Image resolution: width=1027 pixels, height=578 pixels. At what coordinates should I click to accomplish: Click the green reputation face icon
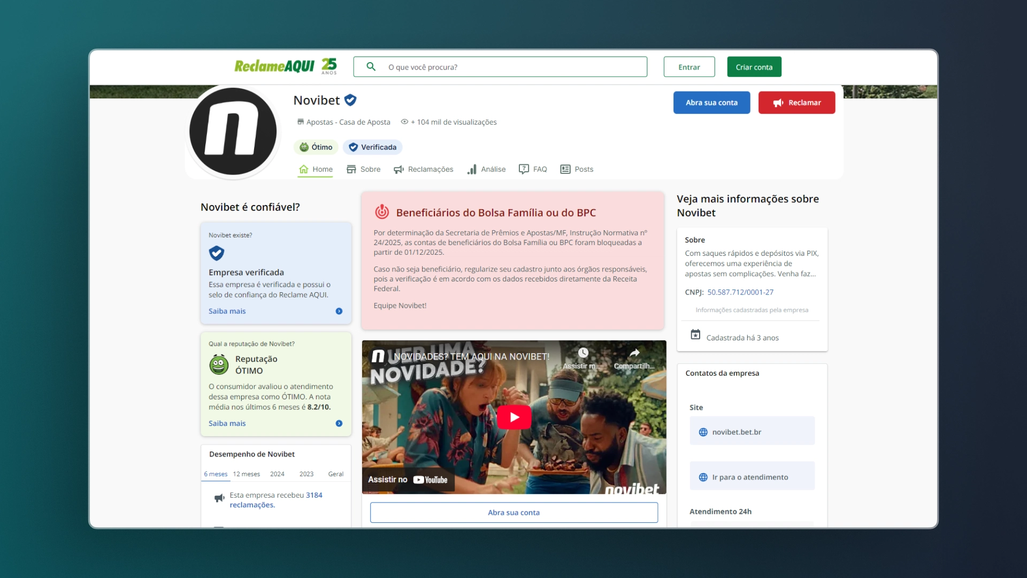point(219,364)
